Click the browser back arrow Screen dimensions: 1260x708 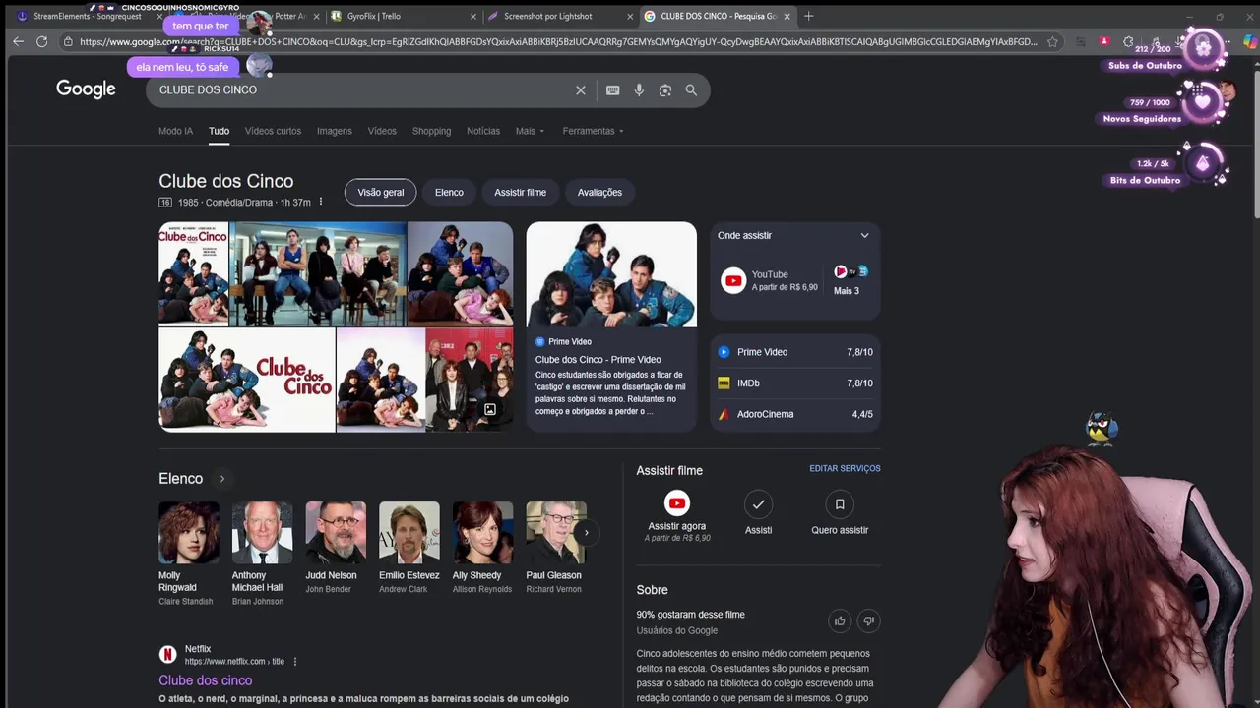click(x=18, y=41)
